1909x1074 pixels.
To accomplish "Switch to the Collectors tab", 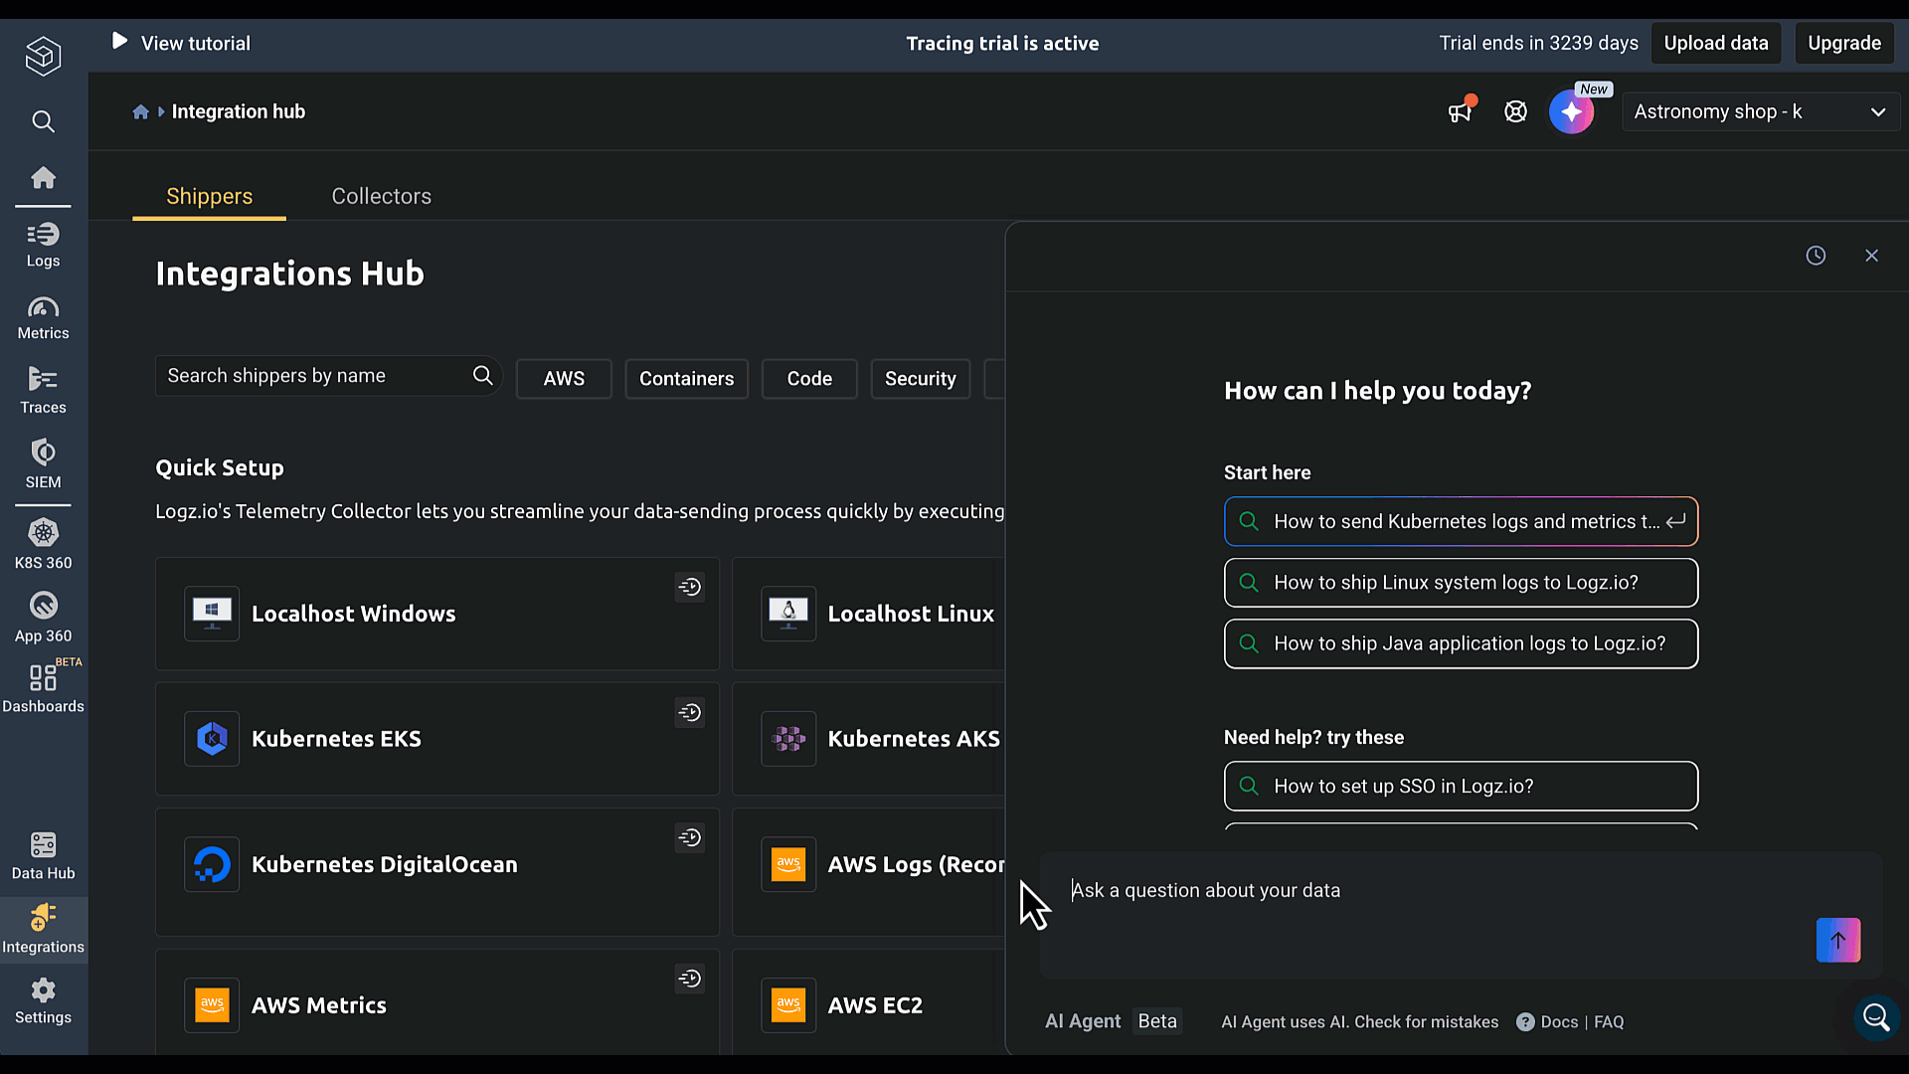I will pos(381,196).
